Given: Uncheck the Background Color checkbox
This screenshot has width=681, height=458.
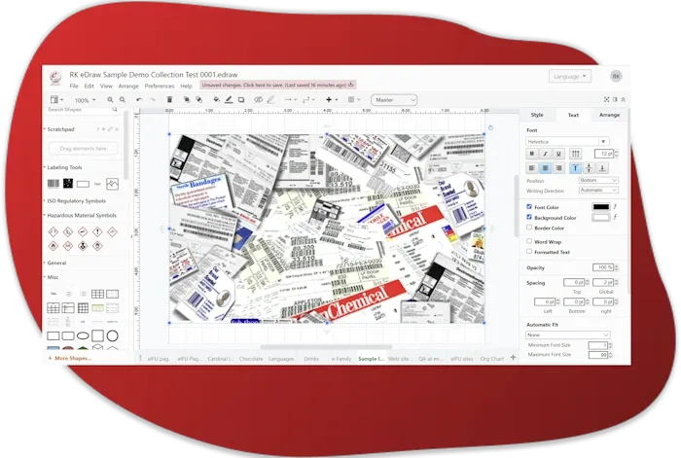Looking at the screenshot, I should pyautogui.click(x=529, y=217).
